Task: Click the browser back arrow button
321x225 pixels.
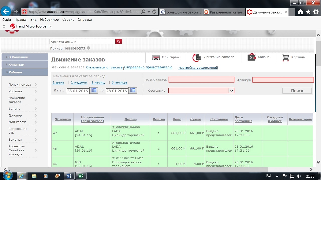Action: [x=6, y=11]
